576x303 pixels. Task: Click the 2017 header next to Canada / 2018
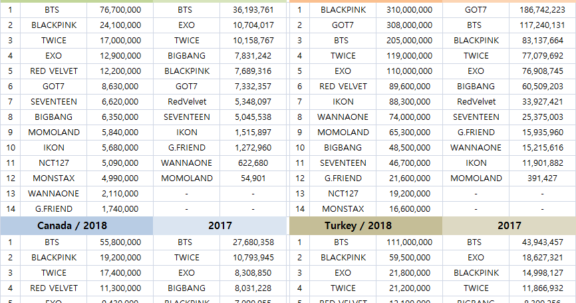tap(219, 226)
